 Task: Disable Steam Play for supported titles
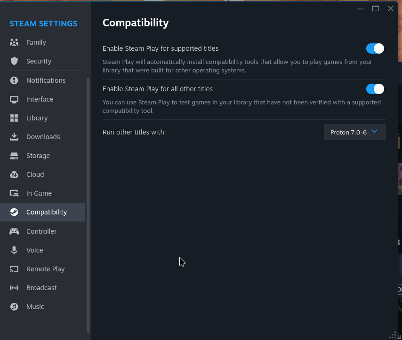coord(375,48)
